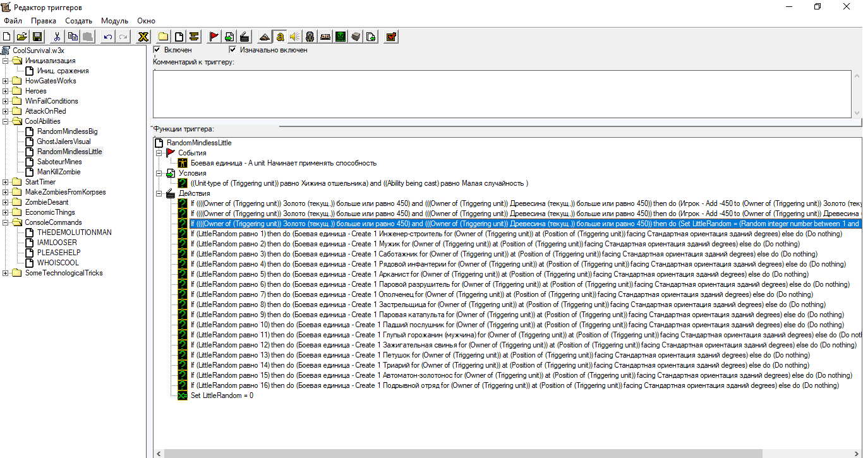The width and height of the screenshot is (863, 458).
Task: Toggle the 'Изначально включен' checkbox
Action: [232, 49]
